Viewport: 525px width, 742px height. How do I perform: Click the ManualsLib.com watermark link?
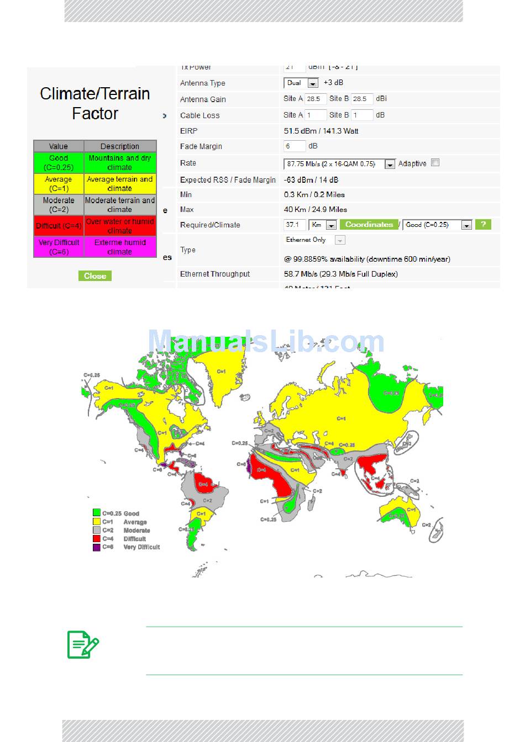click(x=266, y=342)
